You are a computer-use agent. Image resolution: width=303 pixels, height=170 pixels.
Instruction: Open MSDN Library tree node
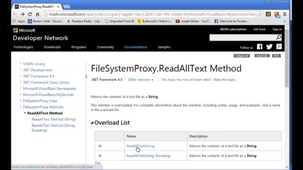tap(34, 64)
